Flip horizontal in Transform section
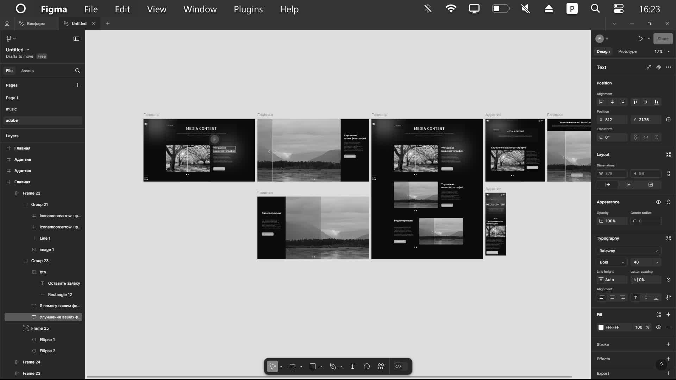Image resolution: width=676 pixels, height=380 pixels. 646,137
